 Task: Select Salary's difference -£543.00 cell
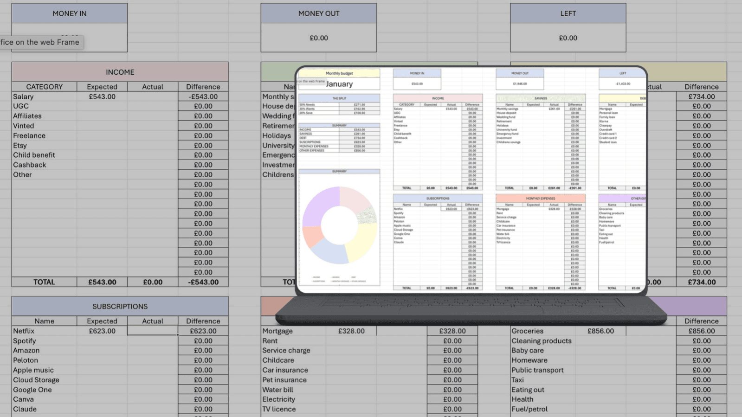pyautogui.click(x=203, y=96)
